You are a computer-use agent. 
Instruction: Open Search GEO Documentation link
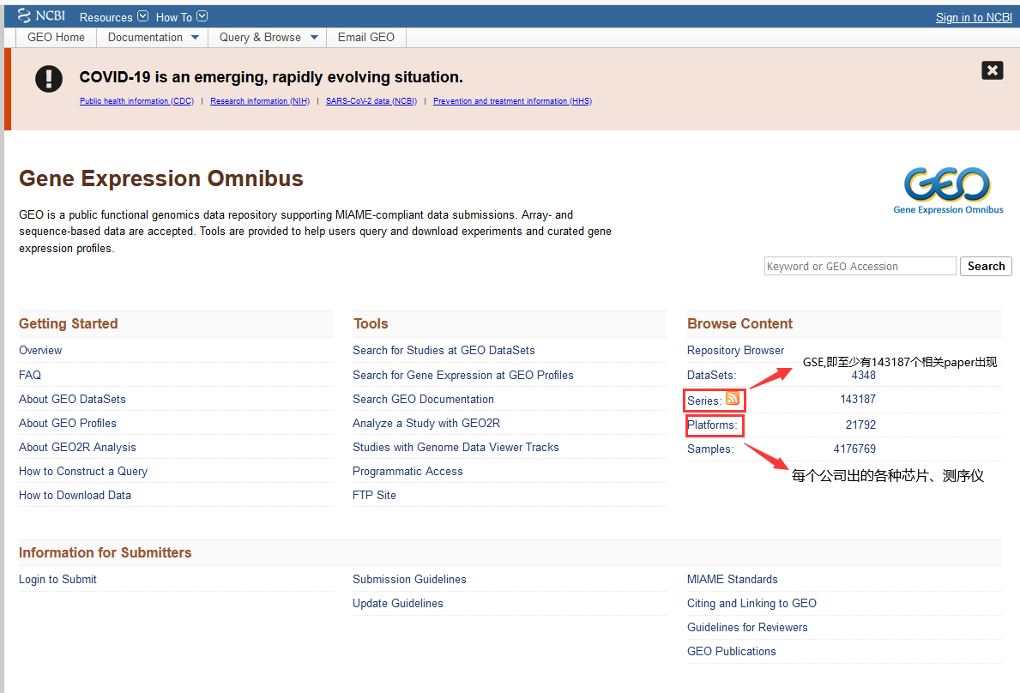(424, 399)
